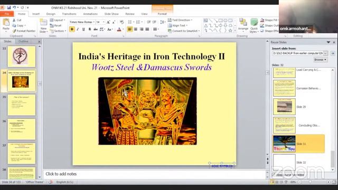Switch to the Animations ribbon tab
Image resolution: width=338 pixels, height=190 pixels.
[90, 14]
